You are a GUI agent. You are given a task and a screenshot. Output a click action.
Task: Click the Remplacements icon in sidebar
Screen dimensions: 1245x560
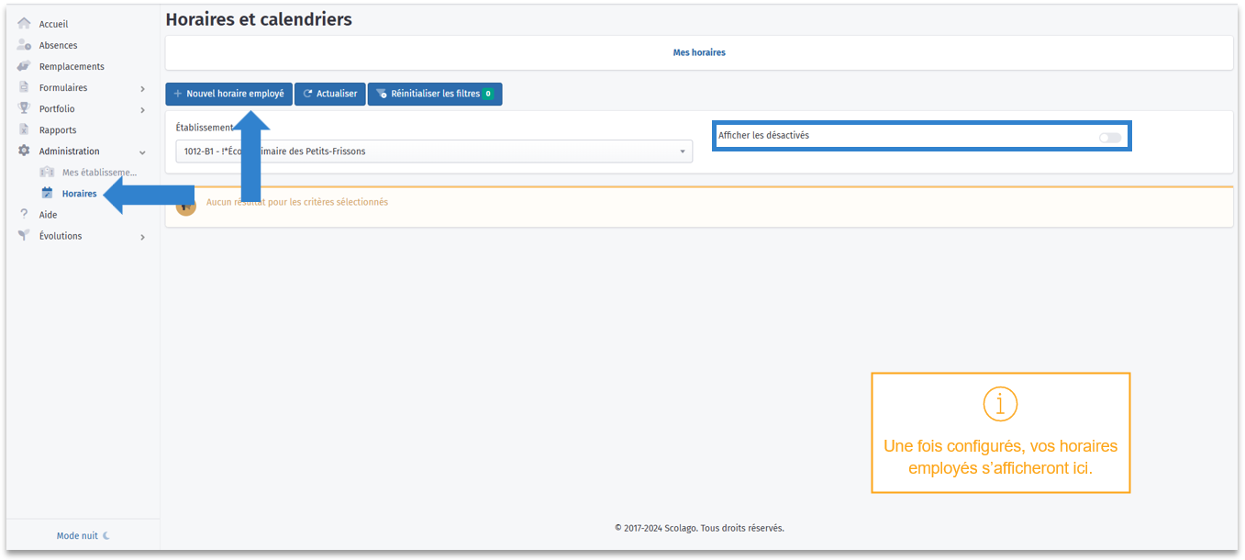[x=24, y=66]
